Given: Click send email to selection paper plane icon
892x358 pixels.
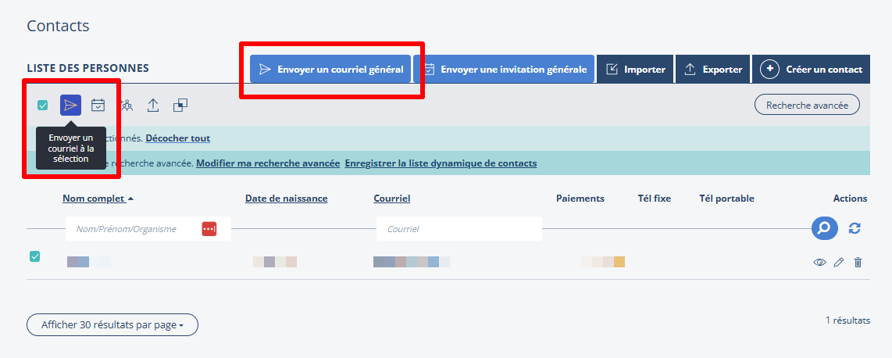Looking at the screenshot, I should pos(70,105).
